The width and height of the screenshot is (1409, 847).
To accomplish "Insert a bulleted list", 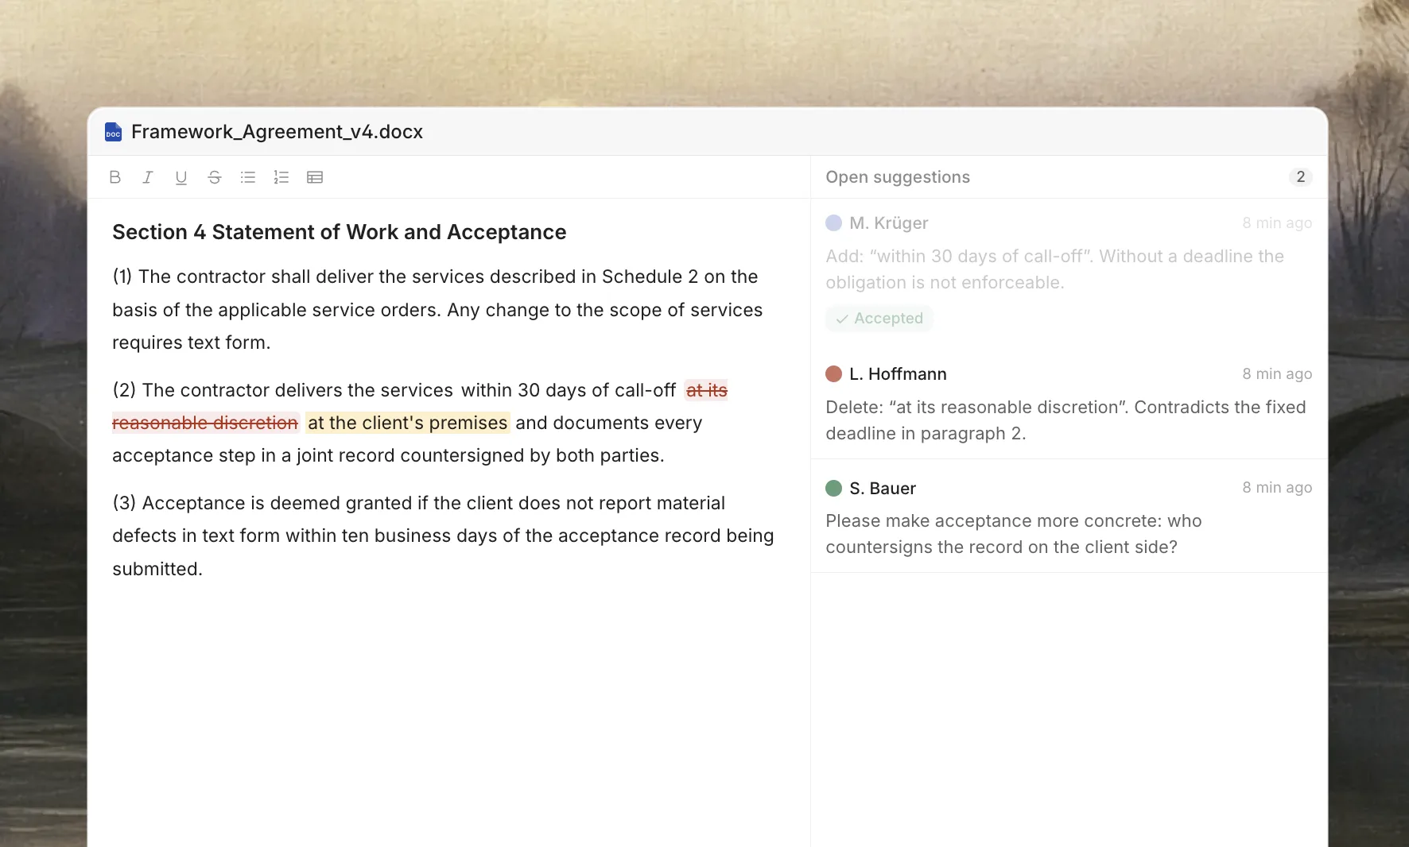I will (248, 177).
